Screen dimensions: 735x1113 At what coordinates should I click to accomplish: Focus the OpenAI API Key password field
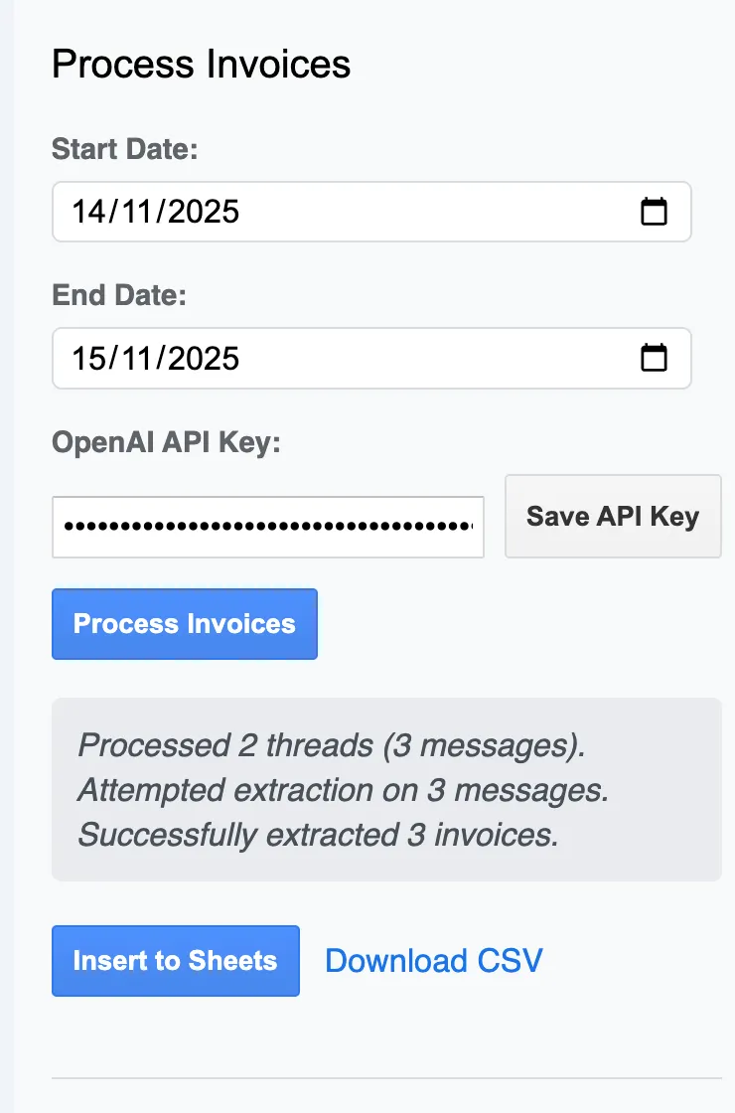pos(268,527)
